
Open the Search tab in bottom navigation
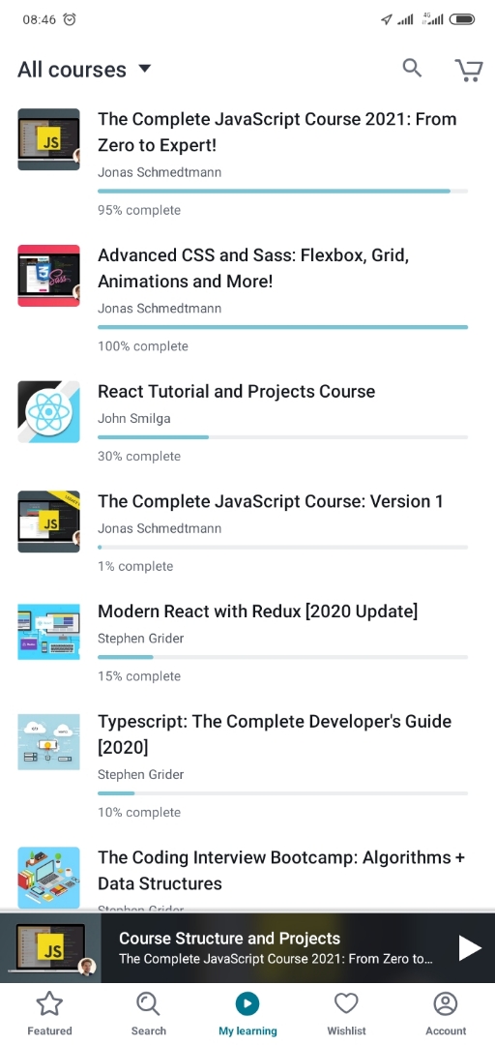(149, 1014)
